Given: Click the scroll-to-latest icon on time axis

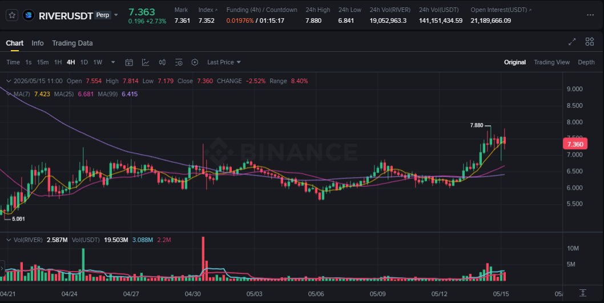Looking at the screenshot, I should [x=583, y=293].
